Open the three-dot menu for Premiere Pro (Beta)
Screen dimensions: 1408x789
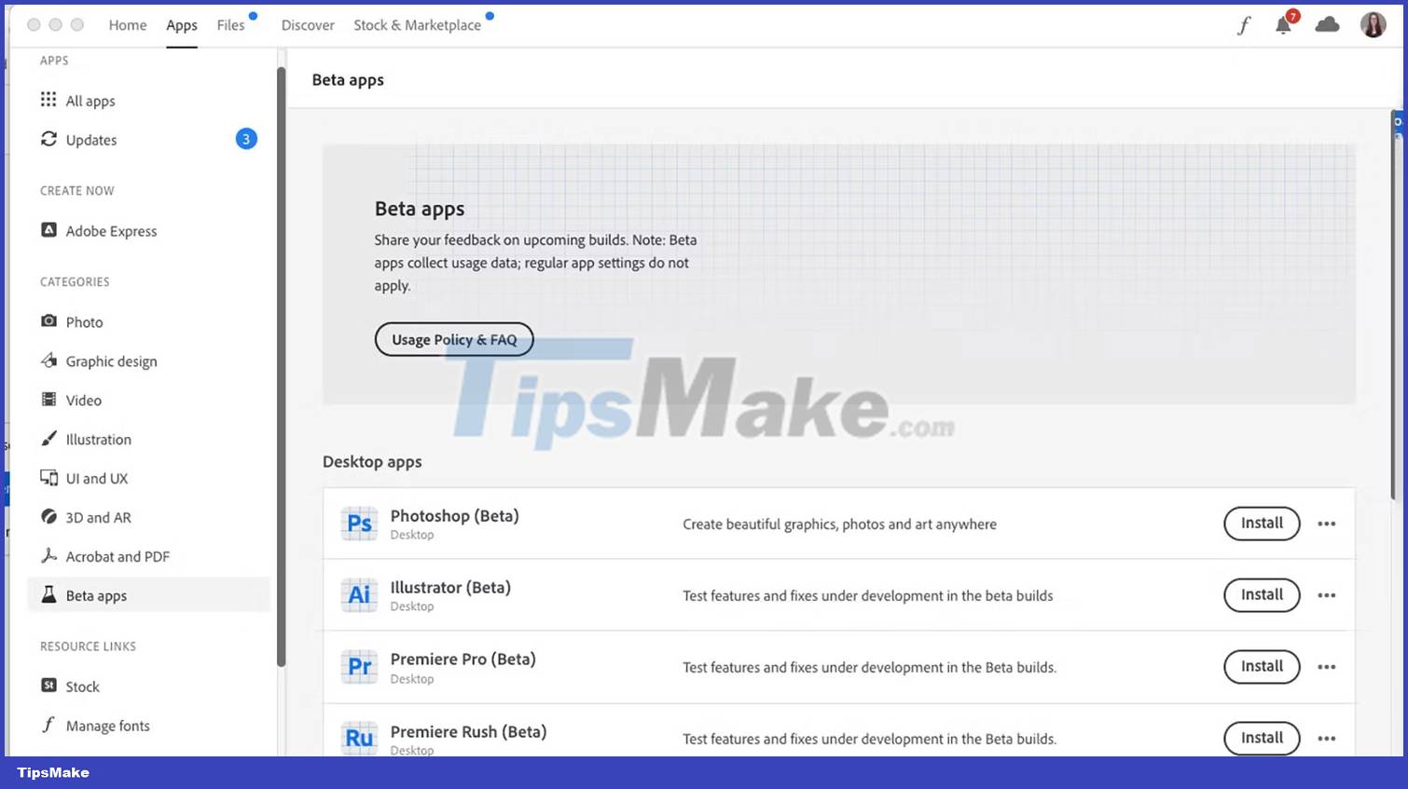click(x=1326, y=667)
